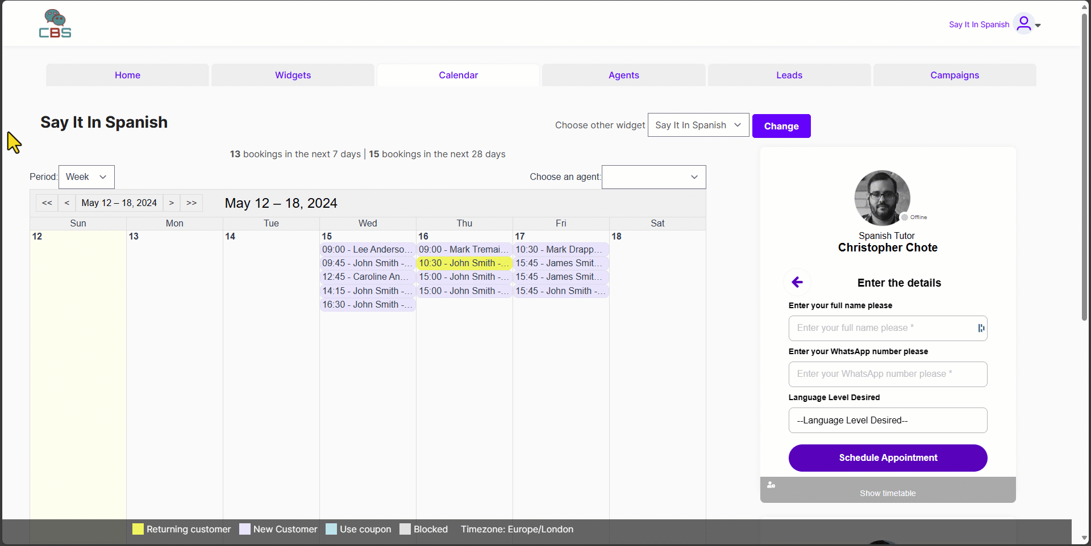Click the person icon on the Show timetable bar
The width and height of the screenshot is (1091, 546).
[771, 485]
